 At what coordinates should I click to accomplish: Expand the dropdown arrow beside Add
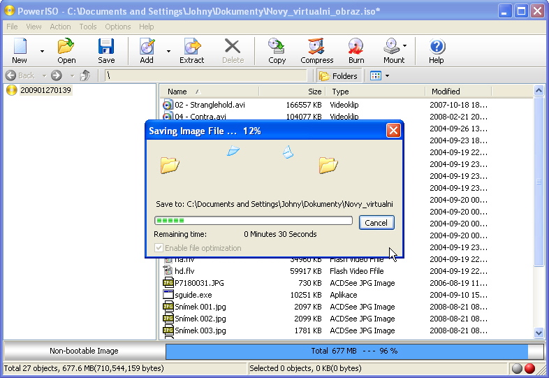pos(168,51)
